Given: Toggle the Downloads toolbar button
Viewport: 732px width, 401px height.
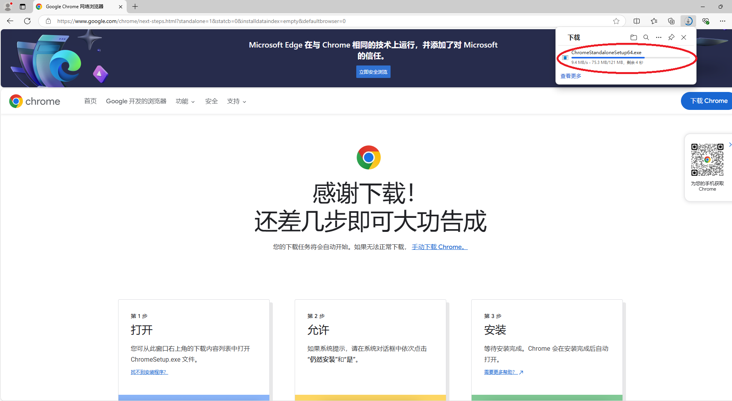Looking at the screenshot, I should tap(688, 21).
